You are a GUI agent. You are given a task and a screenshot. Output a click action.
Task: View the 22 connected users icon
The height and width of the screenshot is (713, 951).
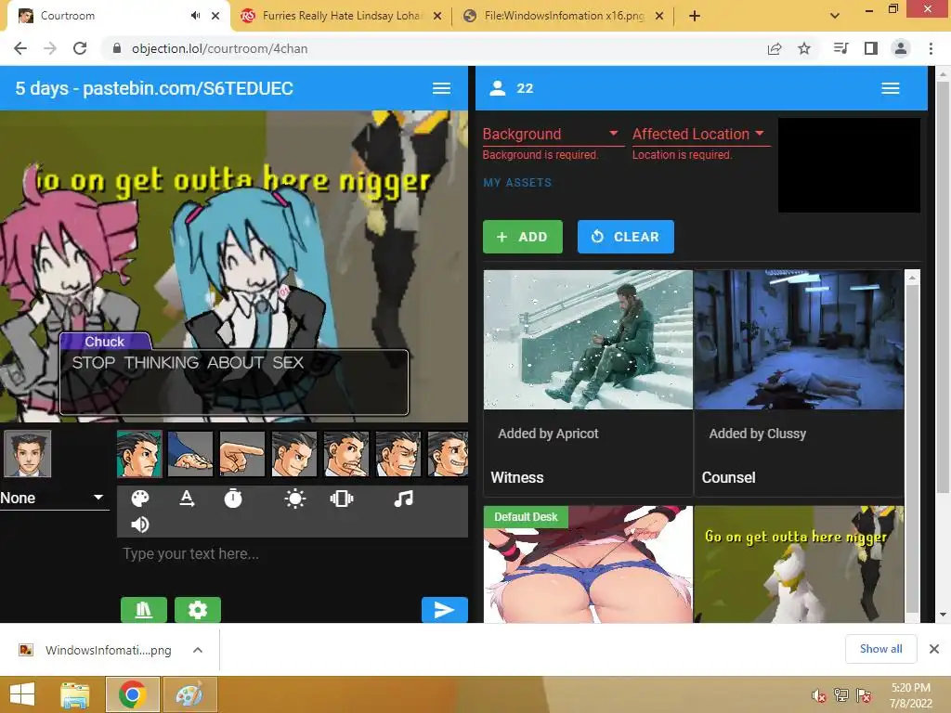[x=498, y=88]
